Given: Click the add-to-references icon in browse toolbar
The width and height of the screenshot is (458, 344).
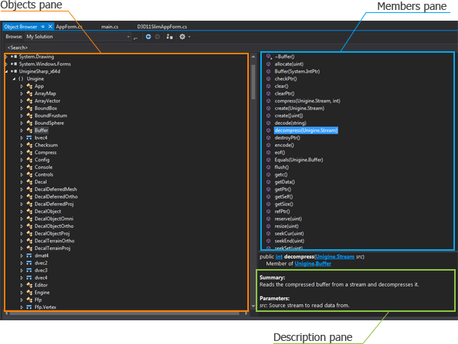Looking at the screenshot, I should (168, 36).
